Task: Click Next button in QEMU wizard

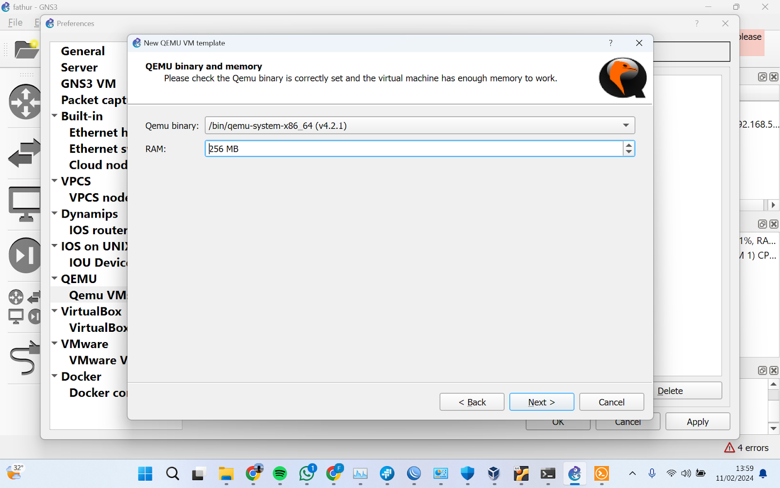Action: click(x=542, y=402)
